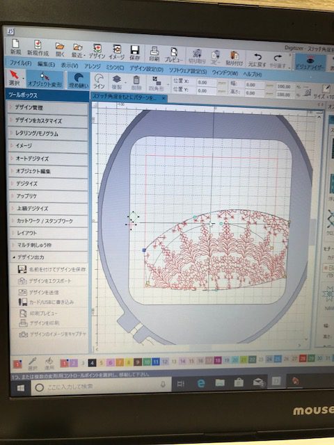Expand the デザインをカスタマイズ section

pyautogui.click(x=48, y=120)
